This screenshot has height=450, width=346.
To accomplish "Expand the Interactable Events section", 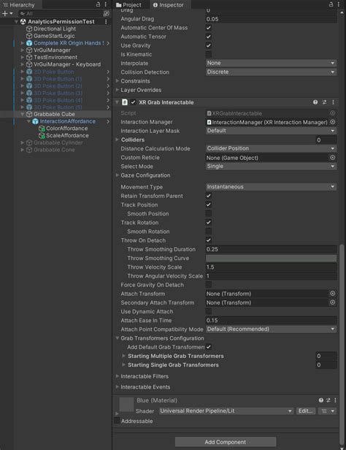I will coord(118,387).
